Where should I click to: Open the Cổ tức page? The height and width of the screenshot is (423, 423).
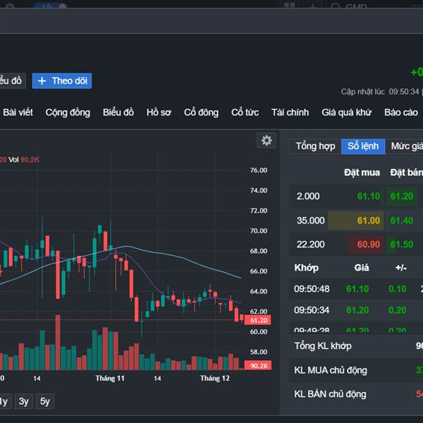[x=245, y=112]
